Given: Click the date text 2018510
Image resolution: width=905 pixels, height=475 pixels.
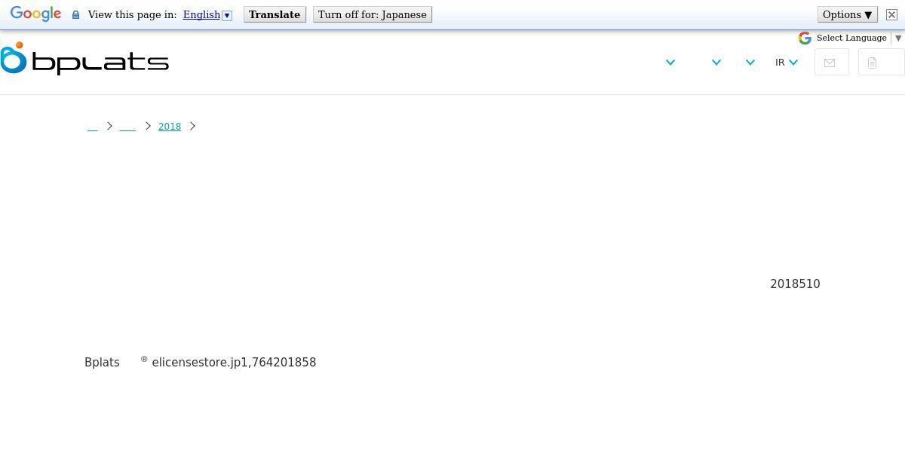Looking at the screenshot, I should coord(795,284).
